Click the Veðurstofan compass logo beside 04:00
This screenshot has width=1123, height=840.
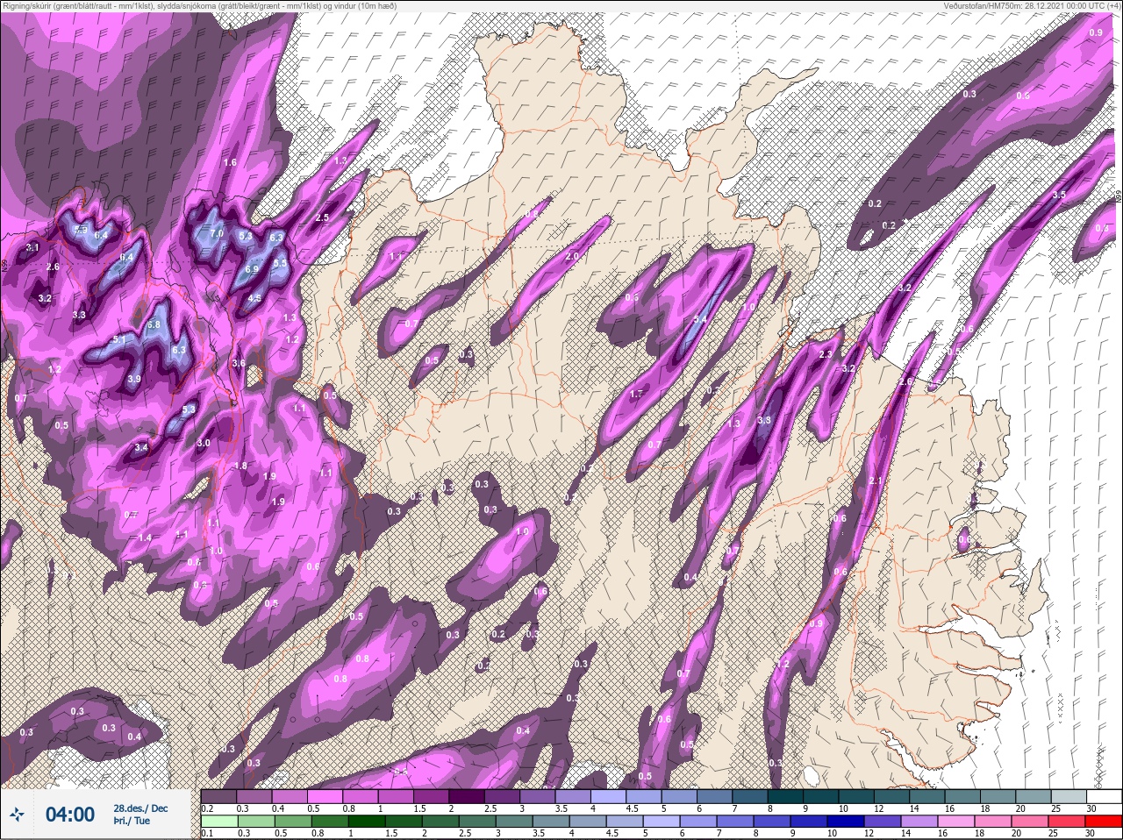pos(18,815)
